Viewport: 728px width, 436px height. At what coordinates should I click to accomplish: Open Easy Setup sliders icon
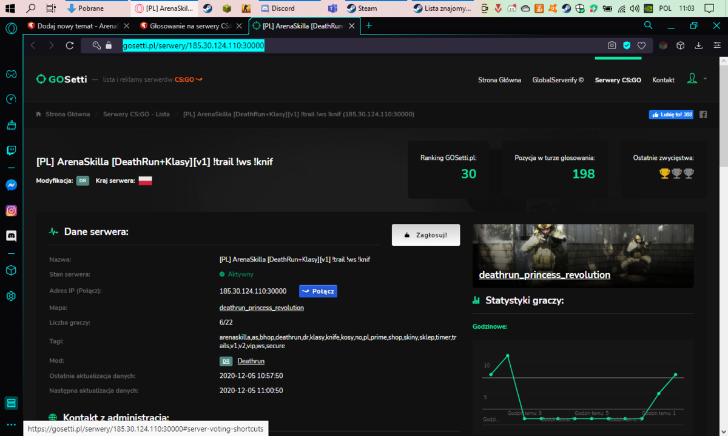point(716,45)
